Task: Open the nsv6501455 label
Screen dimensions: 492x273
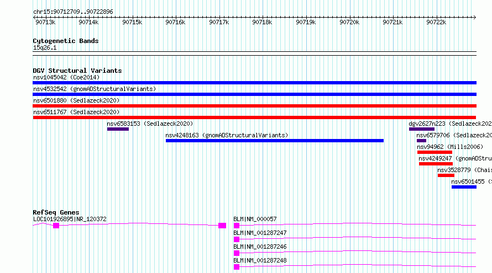Action: coord(472,181)
